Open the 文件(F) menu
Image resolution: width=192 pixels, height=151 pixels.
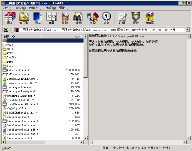[7, 8]
